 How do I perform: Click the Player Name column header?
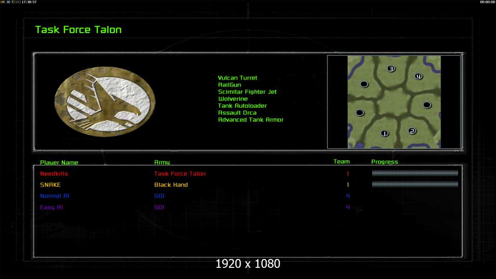59,163
